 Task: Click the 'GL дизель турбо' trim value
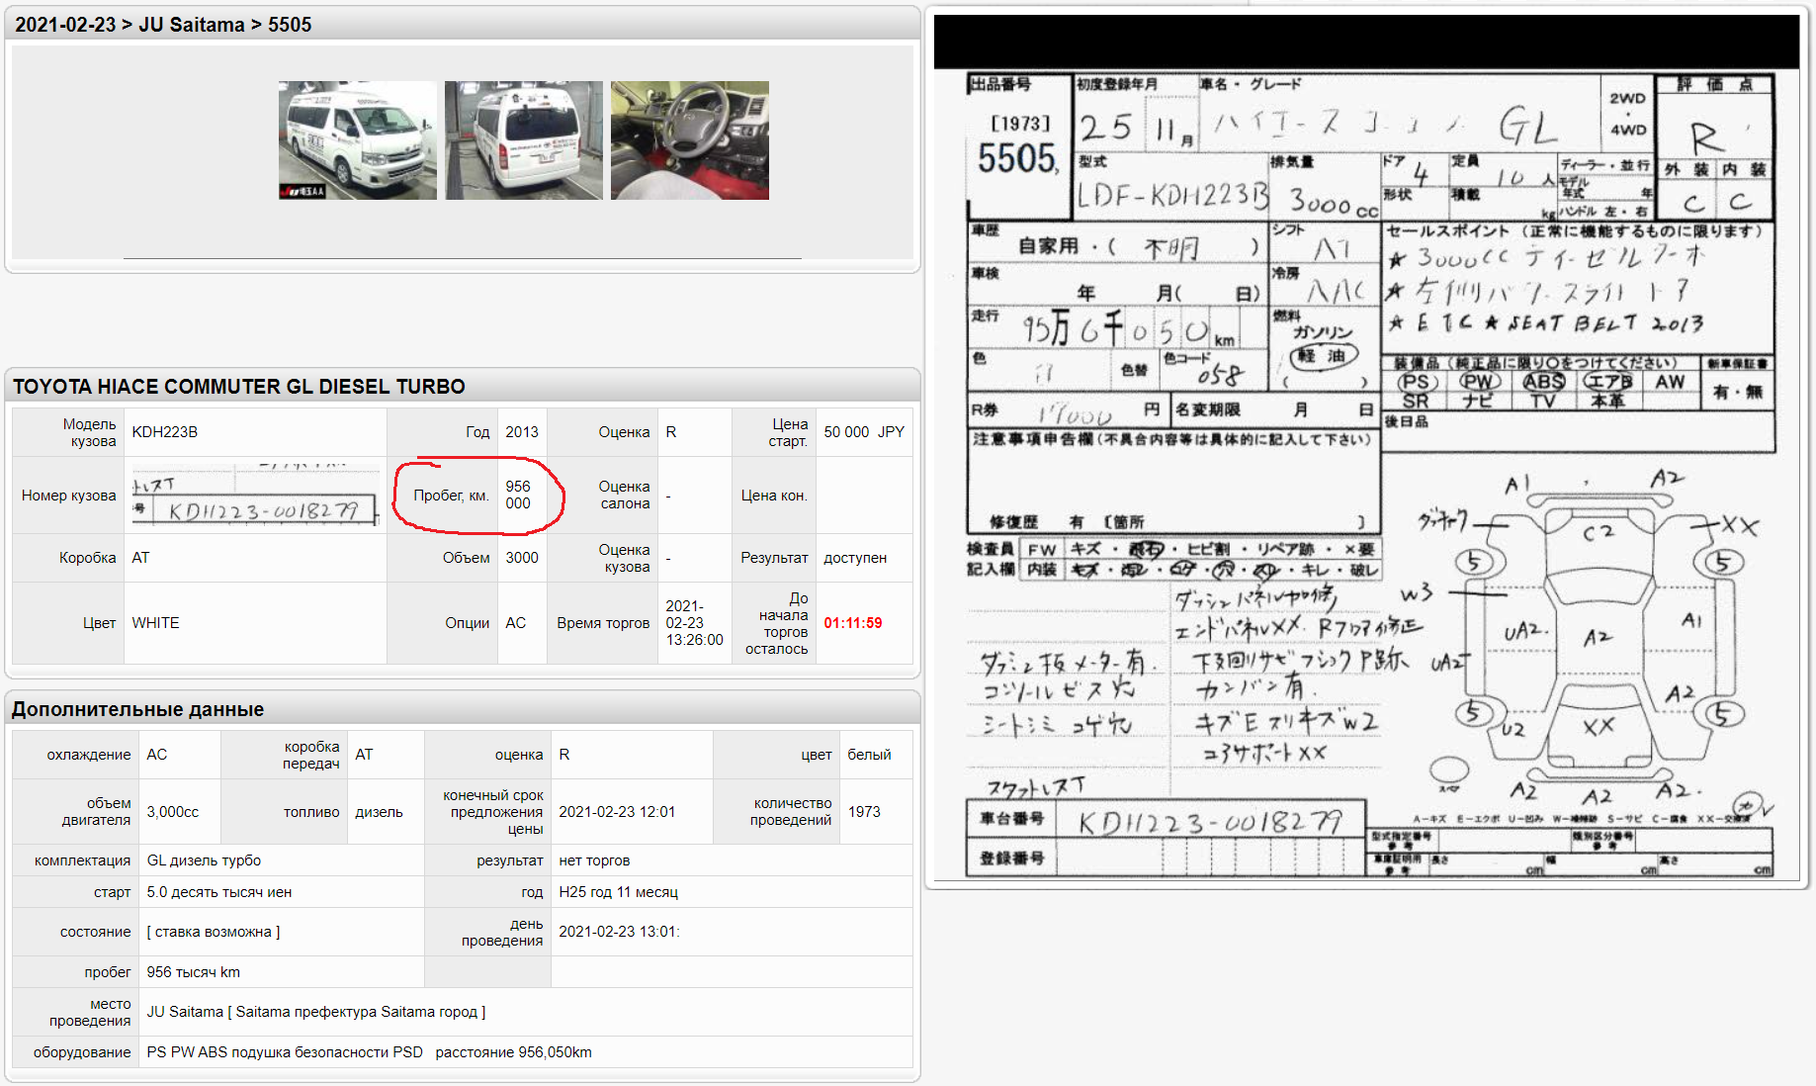[x=204, y=860]
